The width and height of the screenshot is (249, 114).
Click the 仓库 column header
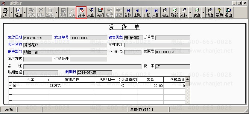[31, 80]
